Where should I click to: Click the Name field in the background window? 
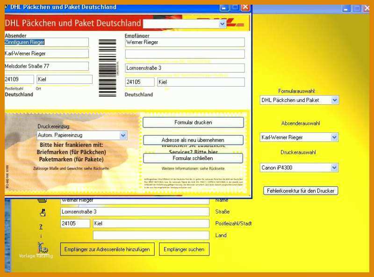pos(135,201)
